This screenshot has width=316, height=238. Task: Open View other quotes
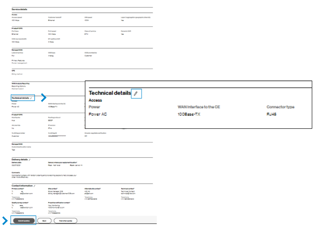[x=65, y=221]
